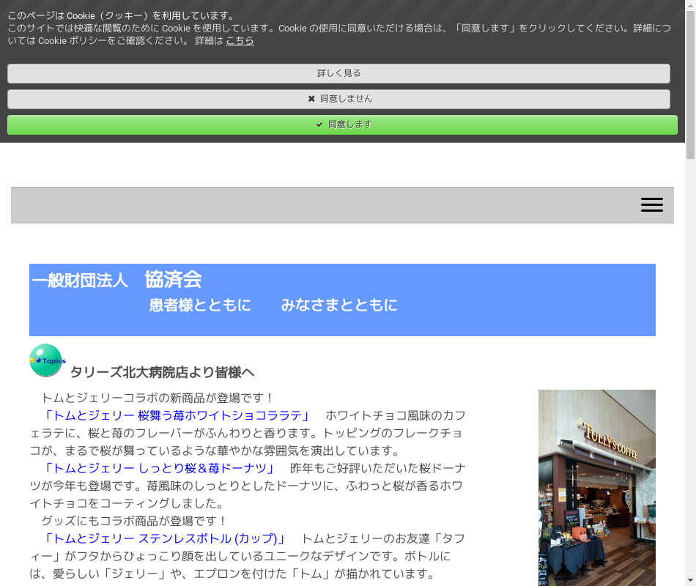Decline cookies with 同意しません button
This screenshot has width=696, height=586.
click(338, 99)
